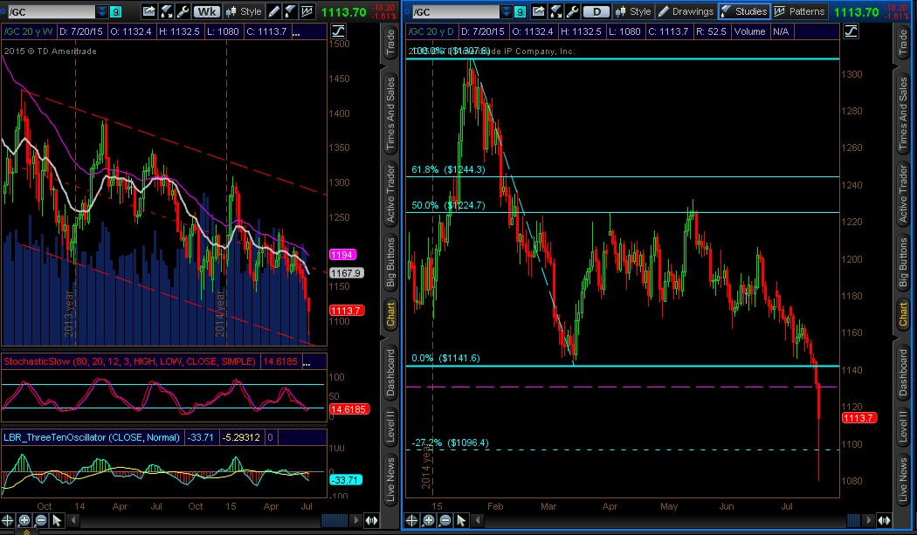The height and width of the screenshot is (535, 917).
Task: Open the D timeframe selector on right chart
Action: (x=596, y=11)
